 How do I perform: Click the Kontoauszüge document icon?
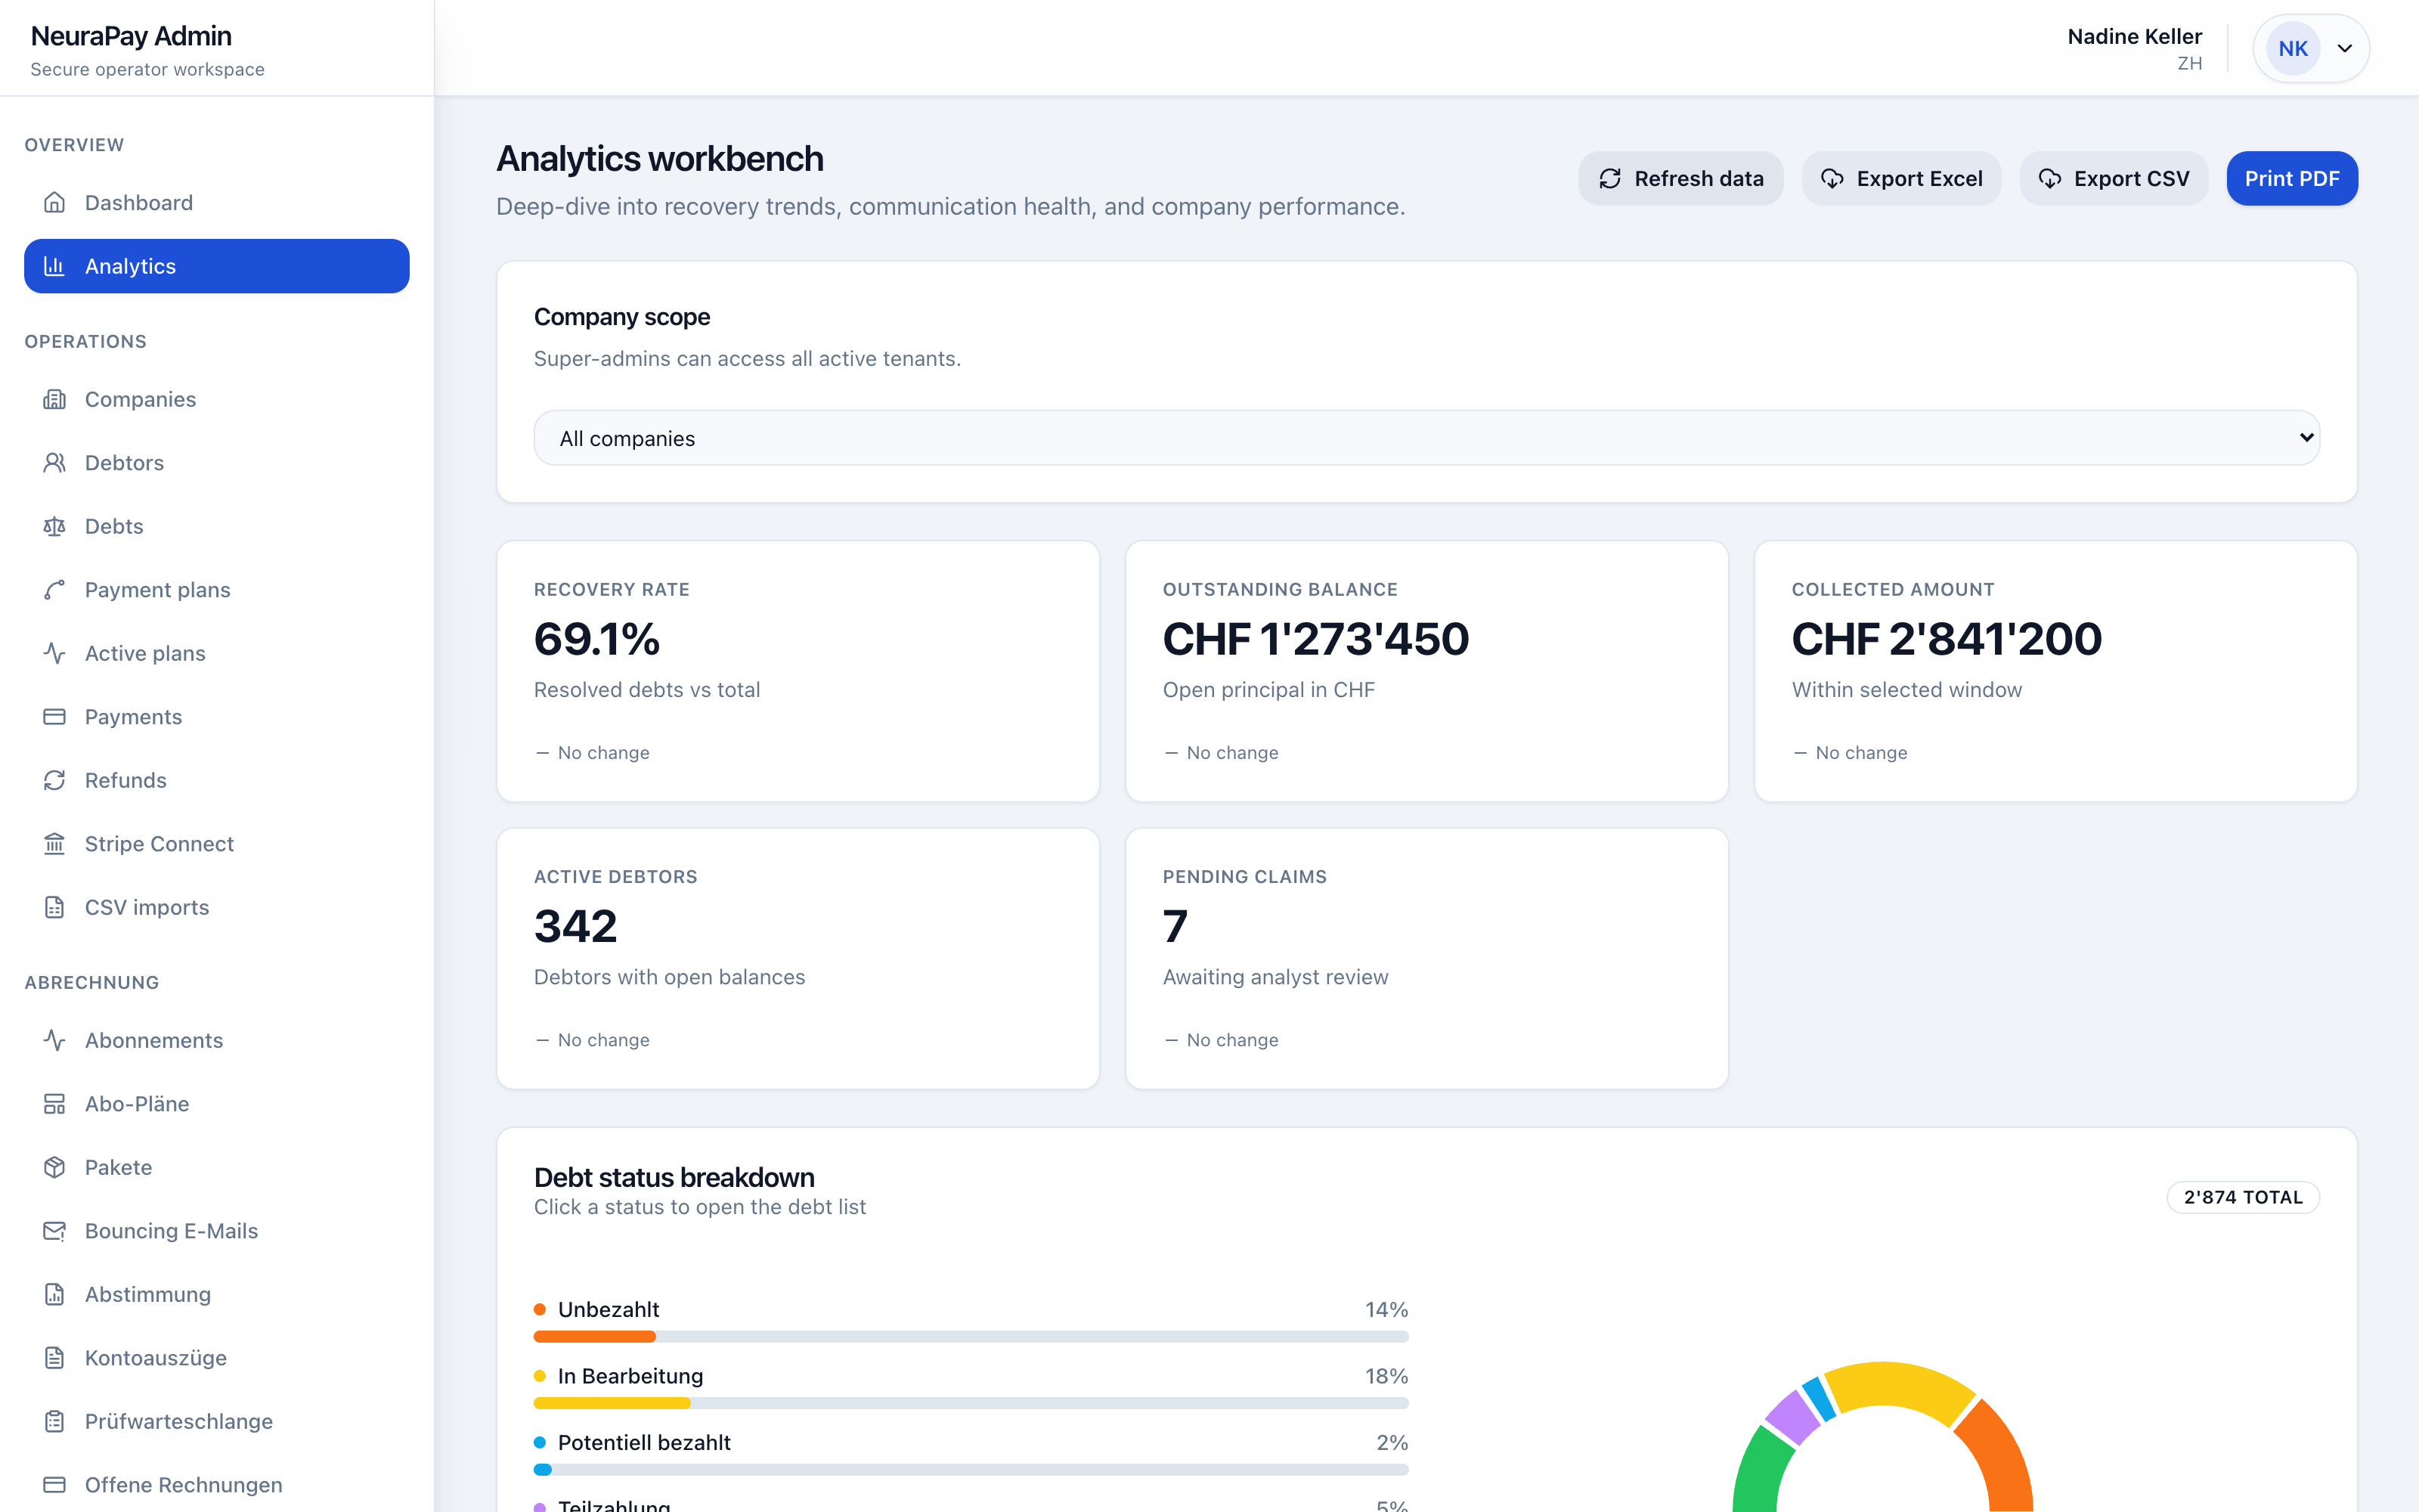click(54, 1358)
